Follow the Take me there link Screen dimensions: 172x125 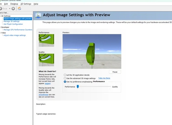(104, 78)
